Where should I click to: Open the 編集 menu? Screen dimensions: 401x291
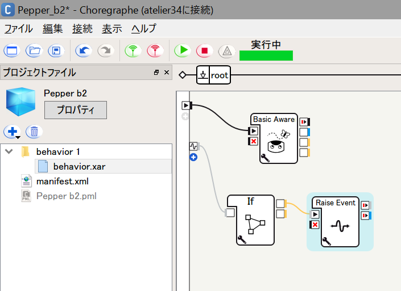pos(52,28)
